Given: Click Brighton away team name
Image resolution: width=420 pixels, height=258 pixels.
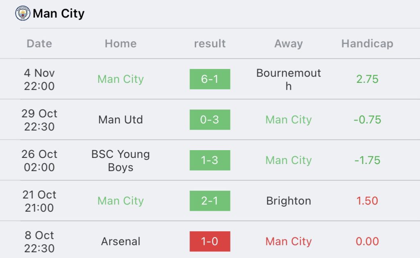Looking at the screenshot, I should click(x=288, y=201).
